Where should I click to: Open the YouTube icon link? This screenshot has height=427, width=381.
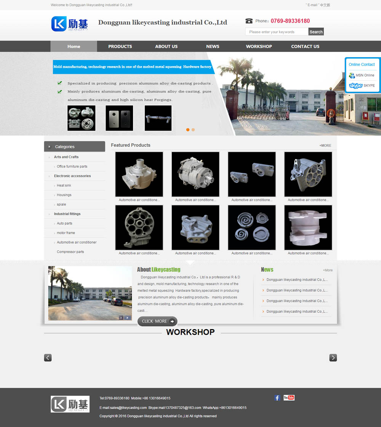coord(289,398)
